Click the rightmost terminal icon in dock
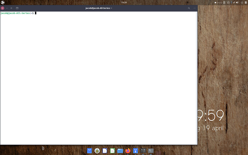Image resolution: width=248 pixels, height=155 pixels. click(151, 151)
